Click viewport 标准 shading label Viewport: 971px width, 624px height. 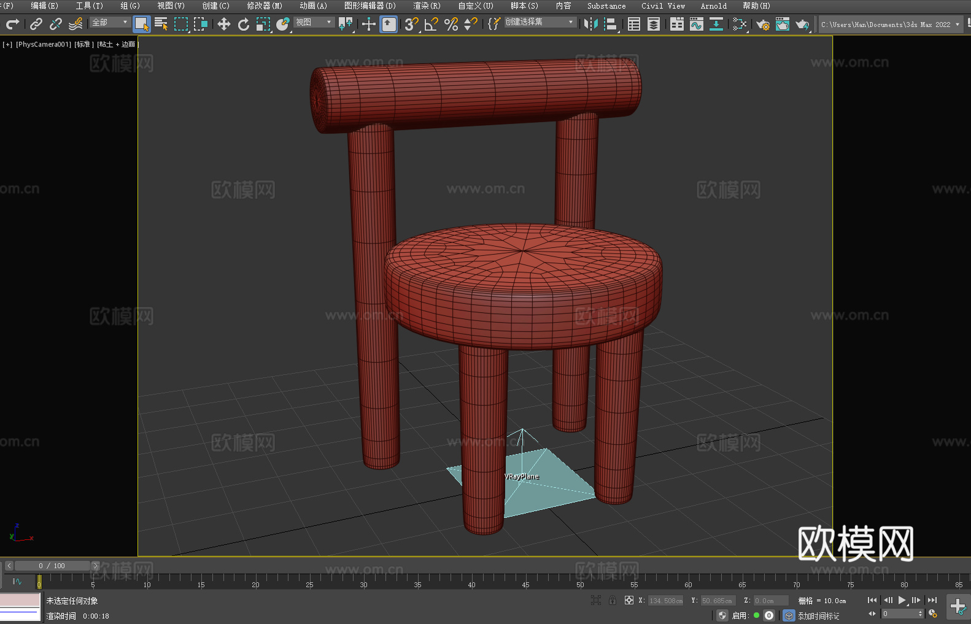(x=84, y=44)
